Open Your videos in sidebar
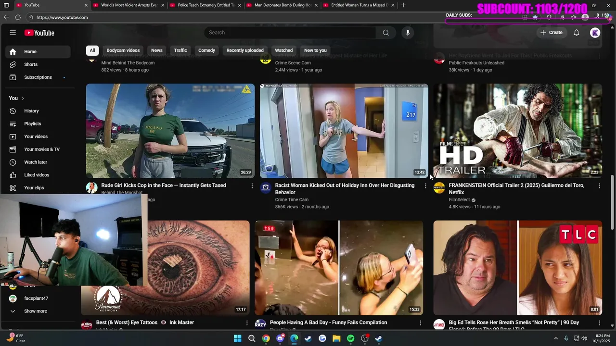The image size is (616, 346). 38,136
